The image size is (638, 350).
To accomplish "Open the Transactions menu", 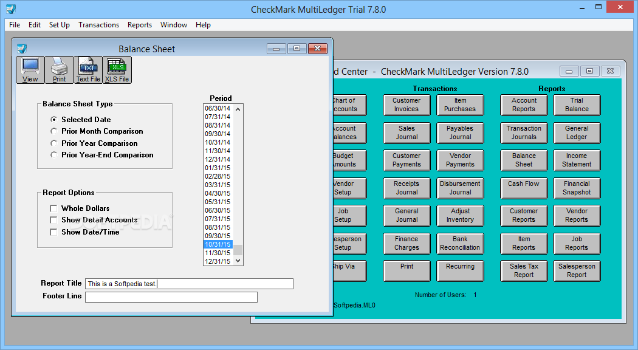I will [x=99, y=25].
